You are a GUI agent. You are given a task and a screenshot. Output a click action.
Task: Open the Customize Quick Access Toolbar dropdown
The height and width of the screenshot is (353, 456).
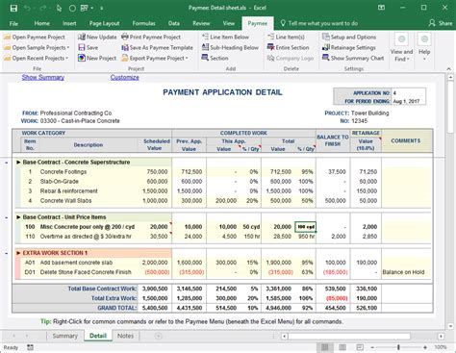(x=102, y=8)
